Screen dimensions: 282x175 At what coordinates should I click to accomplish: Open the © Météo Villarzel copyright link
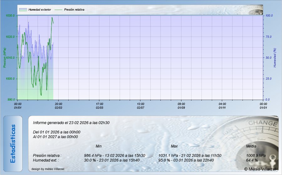coord(260,169)
